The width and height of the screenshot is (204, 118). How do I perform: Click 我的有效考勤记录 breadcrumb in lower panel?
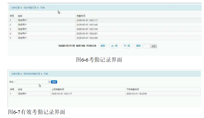coord(32,74)
